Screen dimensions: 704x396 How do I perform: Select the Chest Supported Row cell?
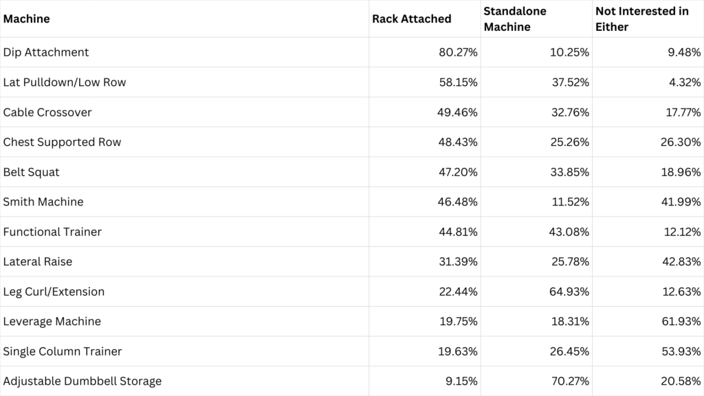[x=62, y=142]
